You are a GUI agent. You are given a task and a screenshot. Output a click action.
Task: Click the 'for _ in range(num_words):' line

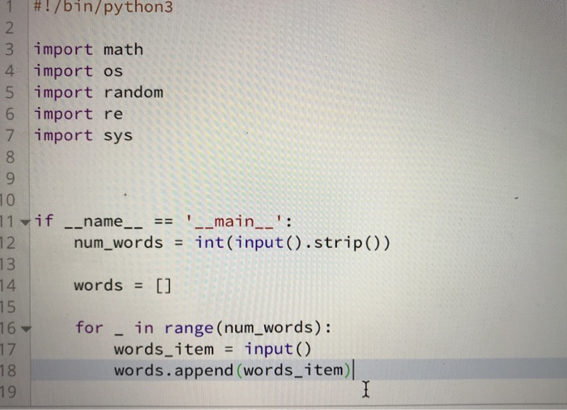203,328
